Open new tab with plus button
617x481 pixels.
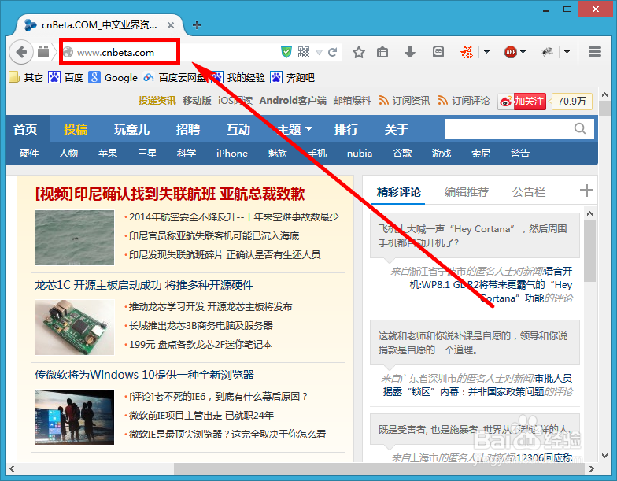pos(197,25)
